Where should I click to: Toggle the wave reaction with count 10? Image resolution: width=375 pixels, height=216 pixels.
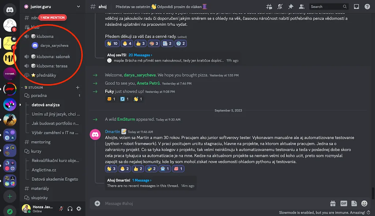[112, 44]
